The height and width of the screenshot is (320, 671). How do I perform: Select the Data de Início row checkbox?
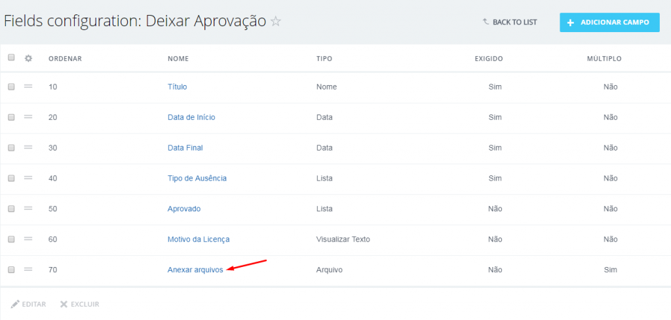click(x=12, y=117)
